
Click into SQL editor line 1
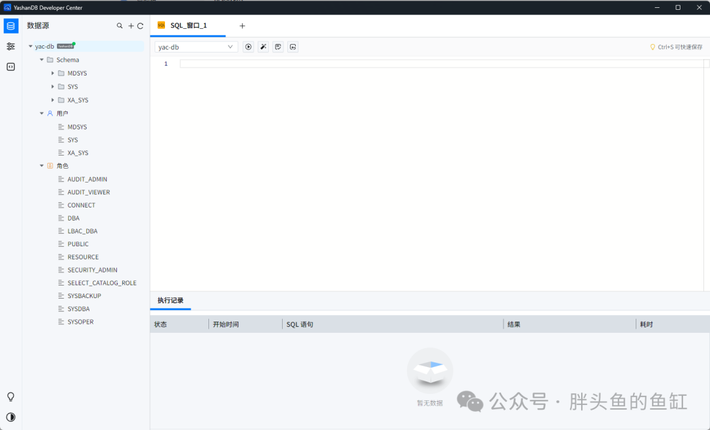(442, 64)
